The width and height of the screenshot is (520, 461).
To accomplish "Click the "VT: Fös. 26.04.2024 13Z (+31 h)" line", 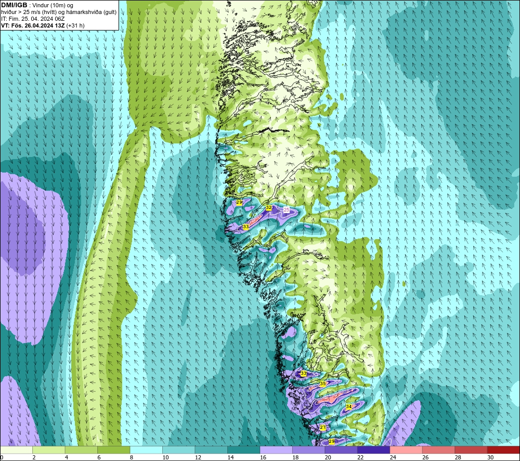I will tap(43, 25).
